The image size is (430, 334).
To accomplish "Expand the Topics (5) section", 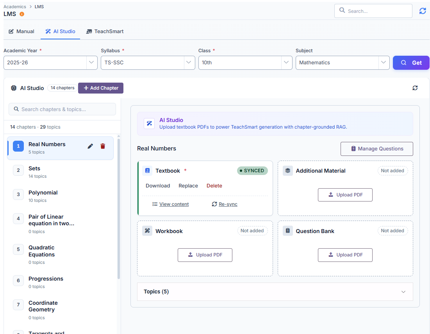I will coord(275,292).
